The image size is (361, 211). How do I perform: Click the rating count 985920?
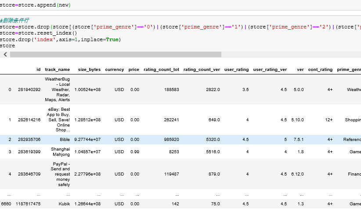[172, 140]
